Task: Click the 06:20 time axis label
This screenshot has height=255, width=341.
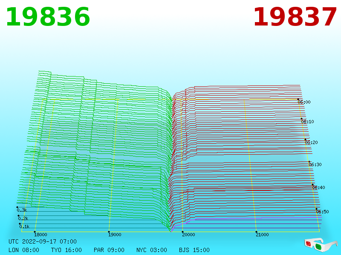Action: click(312, 142)
